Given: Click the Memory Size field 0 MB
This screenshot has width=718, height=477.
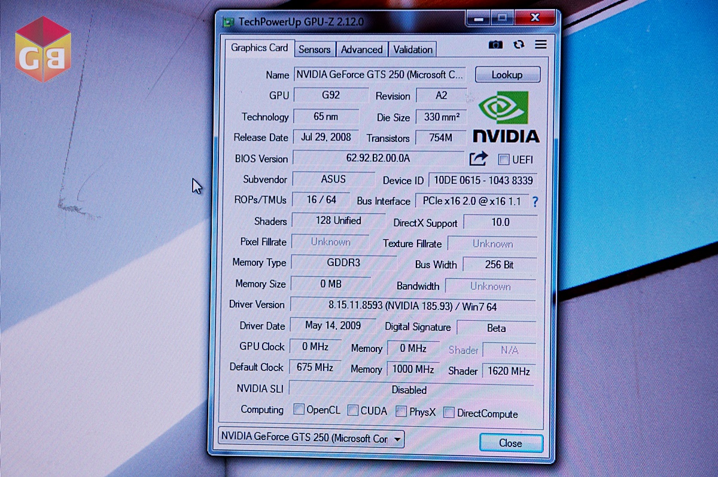Looking at the screenshot, I should (x=331, y=284).
